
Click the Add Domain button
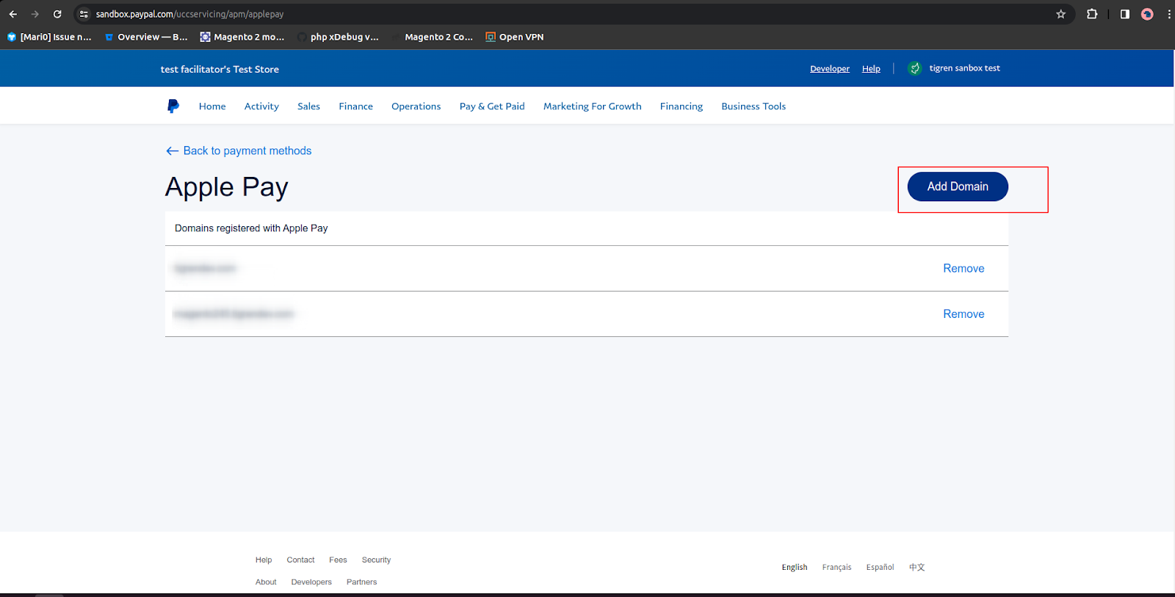(958, 187)
